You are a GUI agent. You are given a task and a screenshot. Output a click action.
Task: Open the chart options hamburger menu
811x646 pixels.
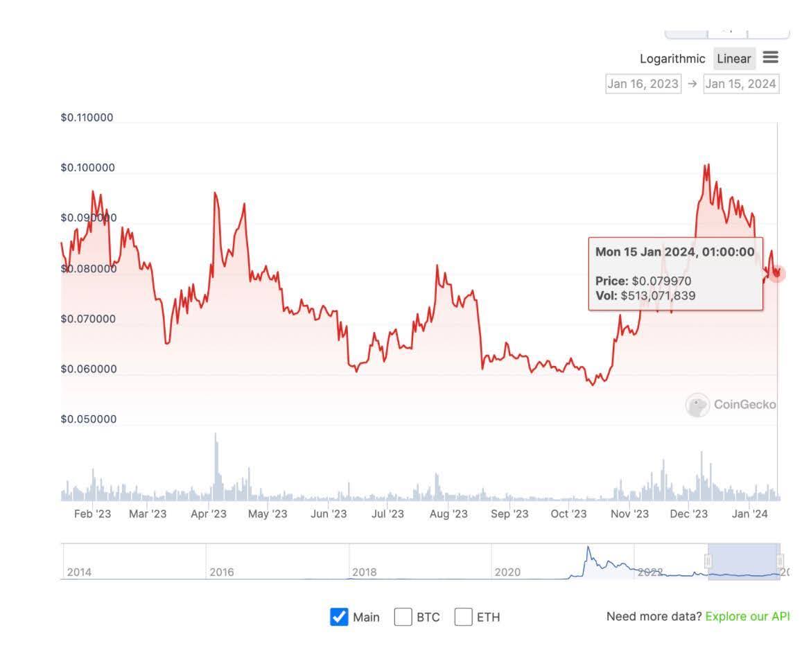[771, 58]
